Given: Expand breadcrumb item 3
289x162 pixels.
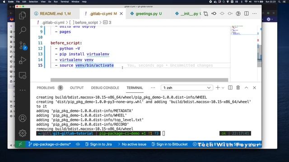Looking at the screenshot, I should point(107,22).
